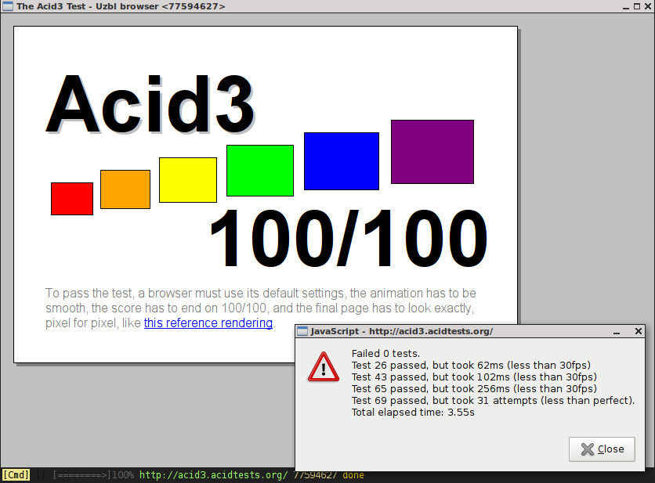Image resolution: width=655 pixels, height=483 pixels.
Task: Click the green square
Action: click(x=260, y=171)
